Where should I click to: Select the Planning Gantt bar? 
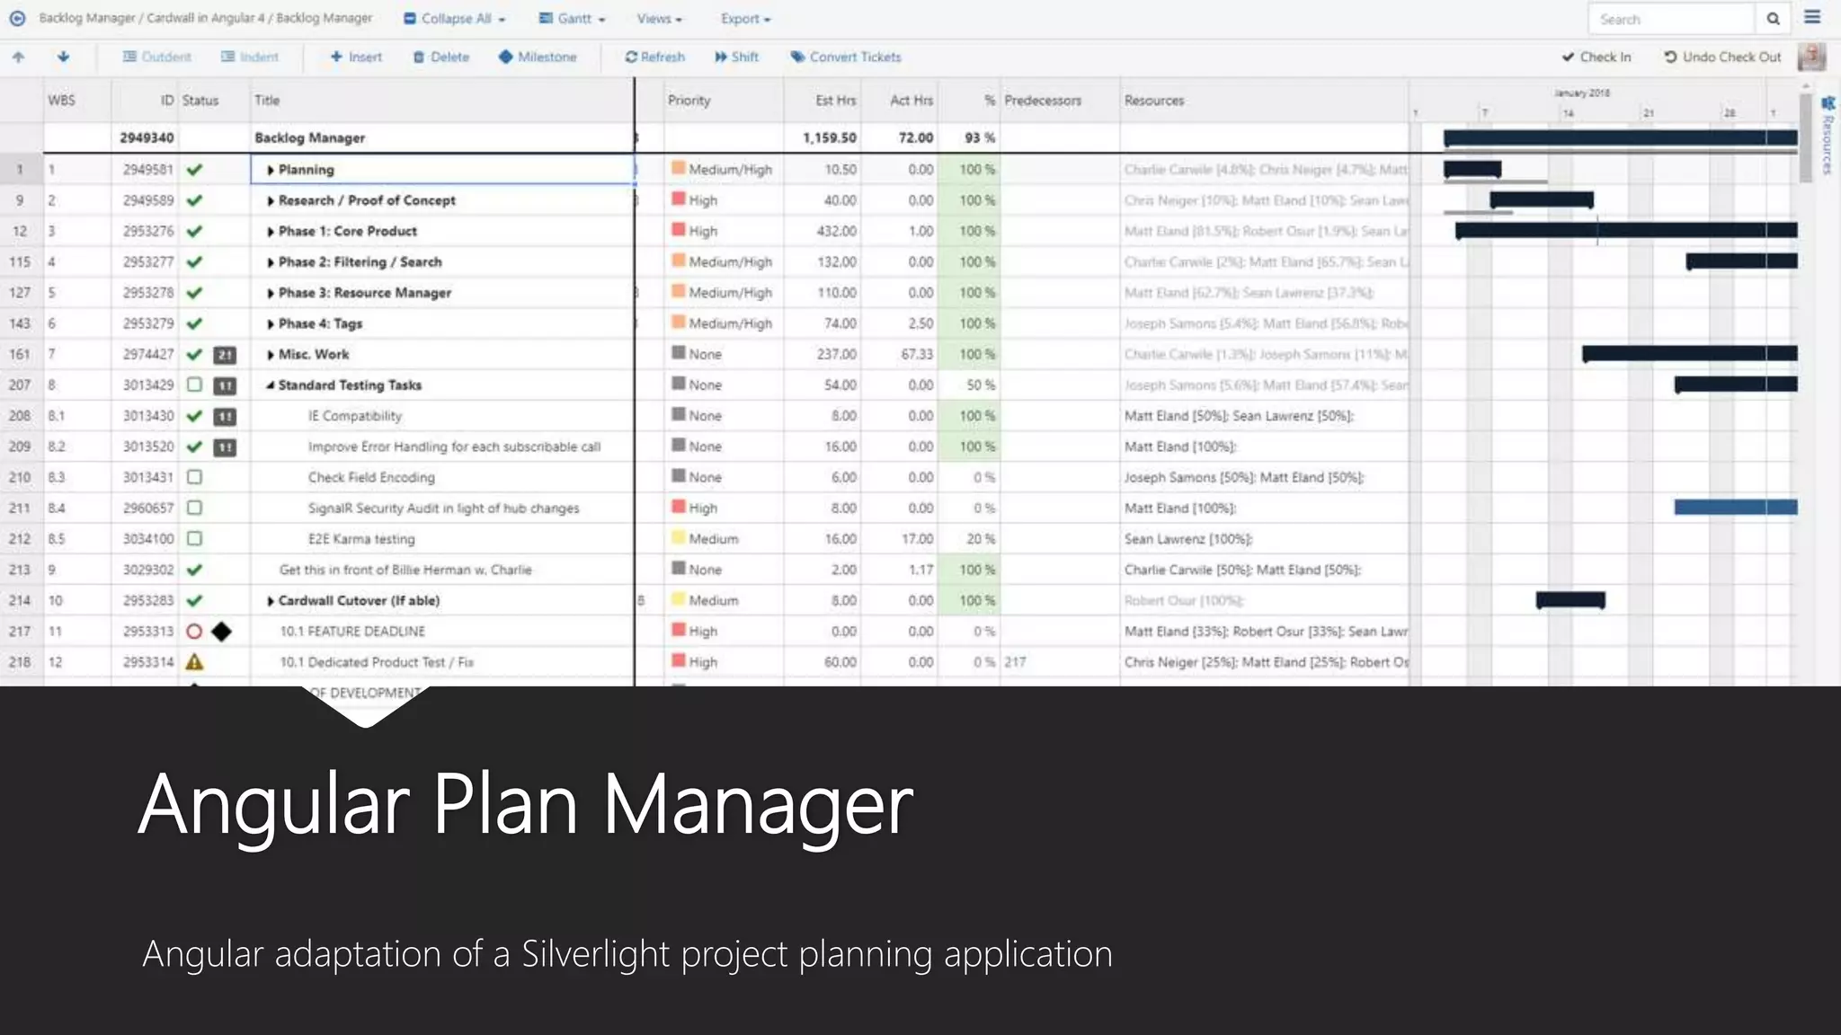[1472, 169]
